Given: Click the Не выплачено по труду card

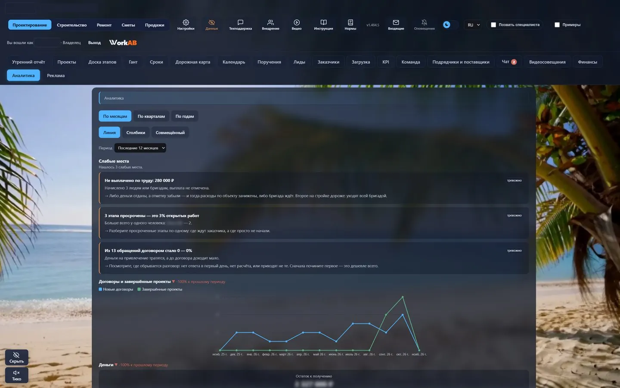Looking at the screenshot, I should pos(313,188).
